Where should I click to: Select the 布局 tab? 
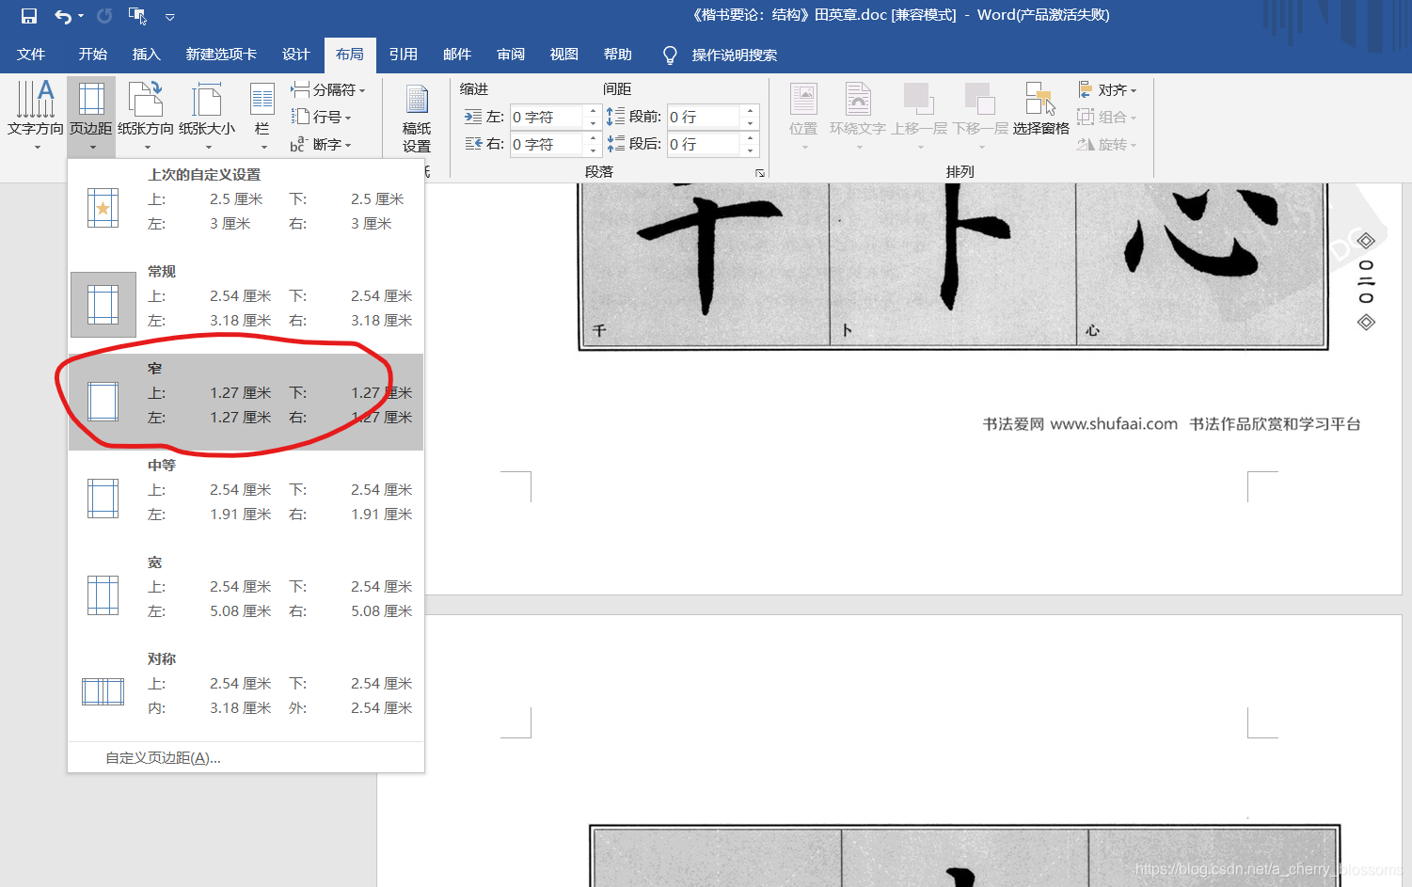pyautogui.click(x=350, y=55)
